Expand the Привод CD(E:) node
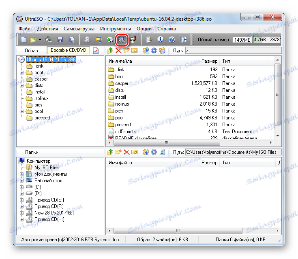This screenshot has height=259, width=298. pos(21,200)
